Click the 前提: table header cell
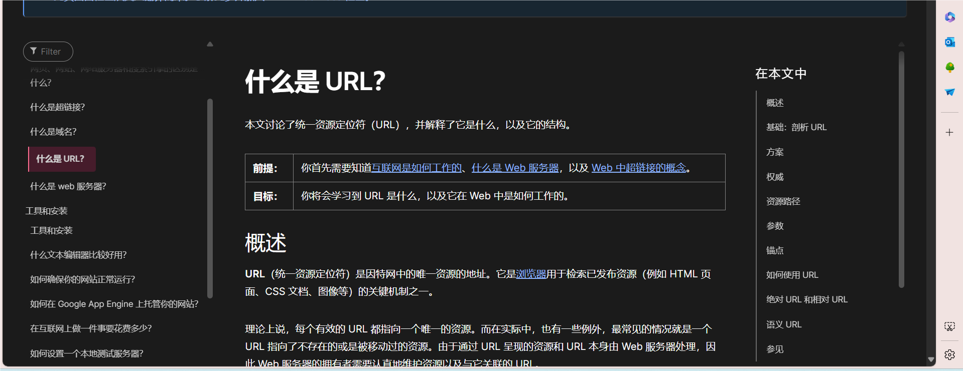This screenshot has height=371, width=963. click(x=269, y=168)
